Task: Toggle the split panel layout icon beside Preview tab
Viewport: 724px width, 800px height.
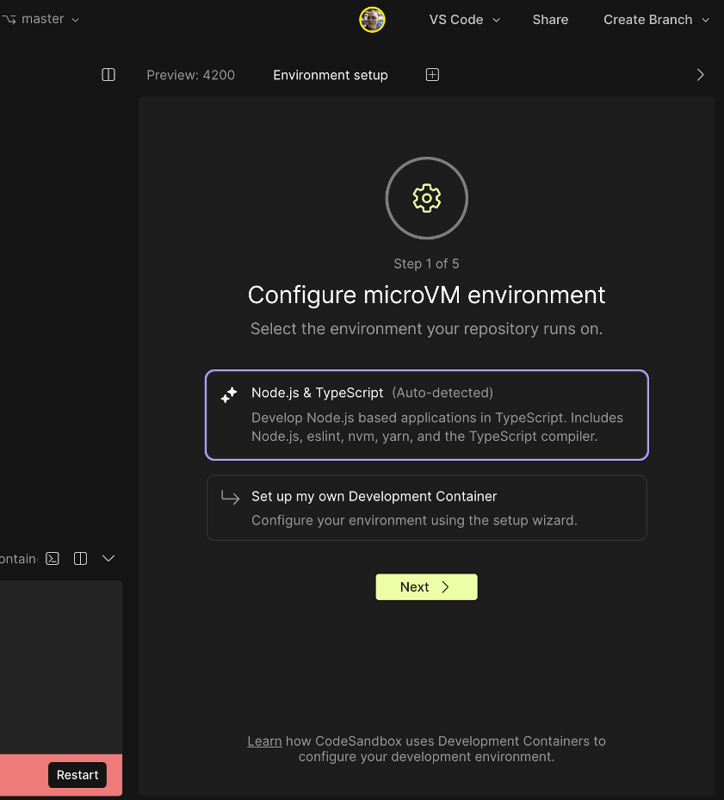Action: 108,75
